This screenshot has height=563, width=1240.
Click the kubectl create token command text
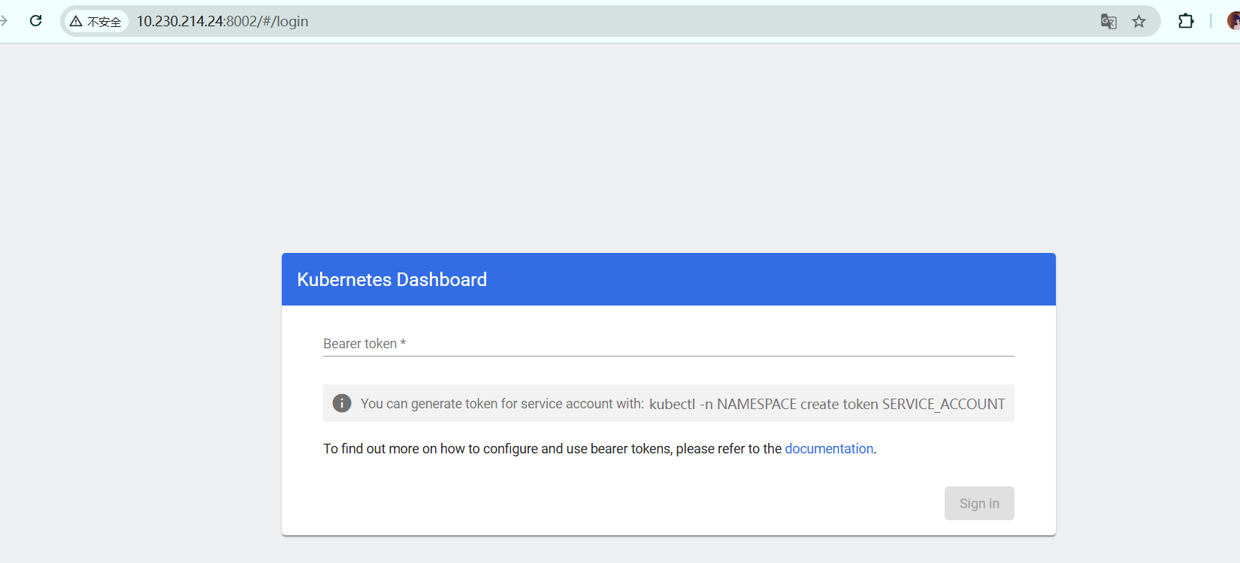[x=827, y=404]
